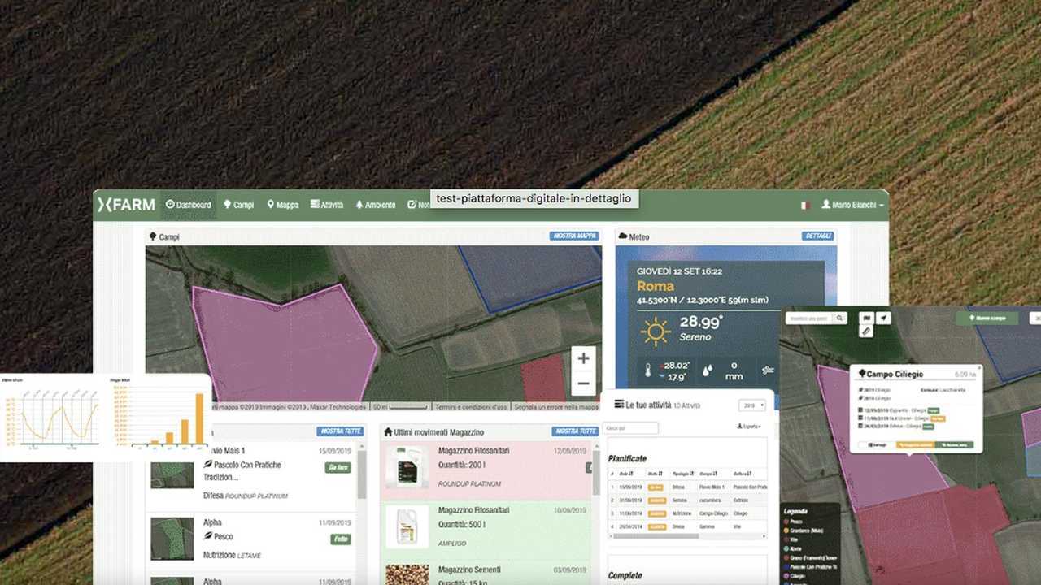Click the Da fare status badge
The height and width of the screenshot is (585, 1041).
(338, 467)
